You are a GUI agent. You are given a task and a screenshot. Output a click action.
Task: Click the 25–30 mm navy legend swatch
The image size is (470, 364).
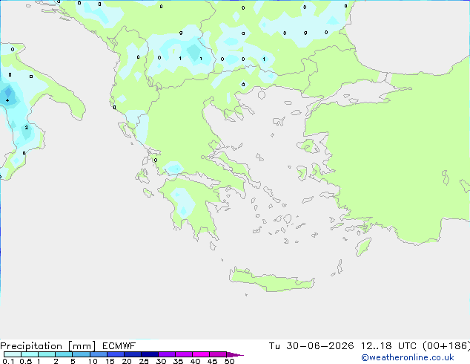point(150,354)
